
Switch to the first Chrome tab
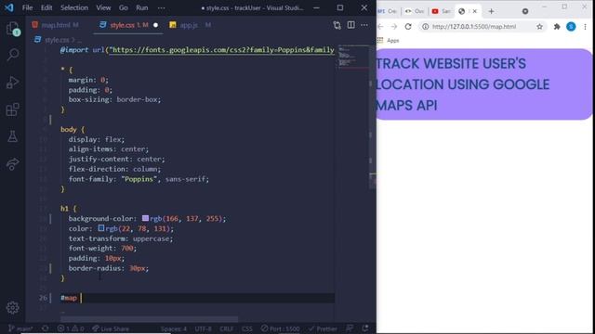point(387,11)
